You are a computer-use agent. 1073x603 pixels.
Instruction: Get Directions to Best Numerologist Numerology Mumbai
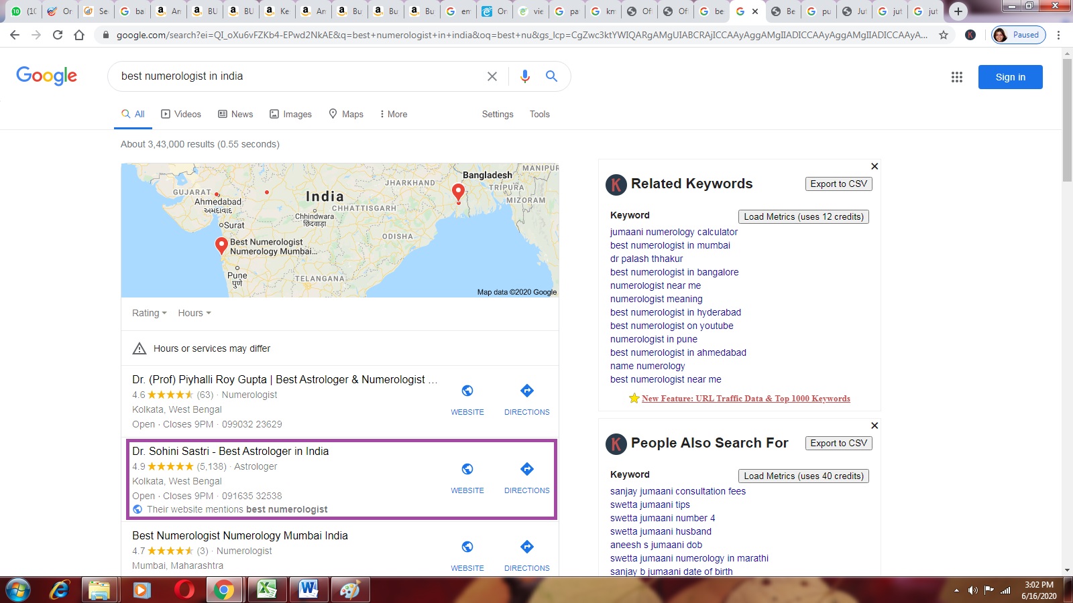click(x=527, y=556)
